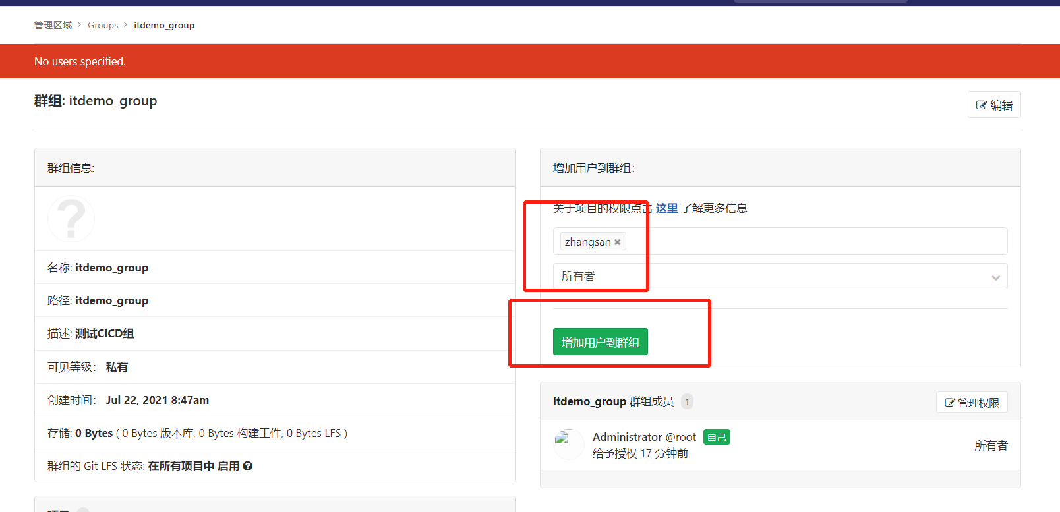This screenshot has height=512, width=1060.
Task: Click the Administrator avatar image
Action: [568, 445]
